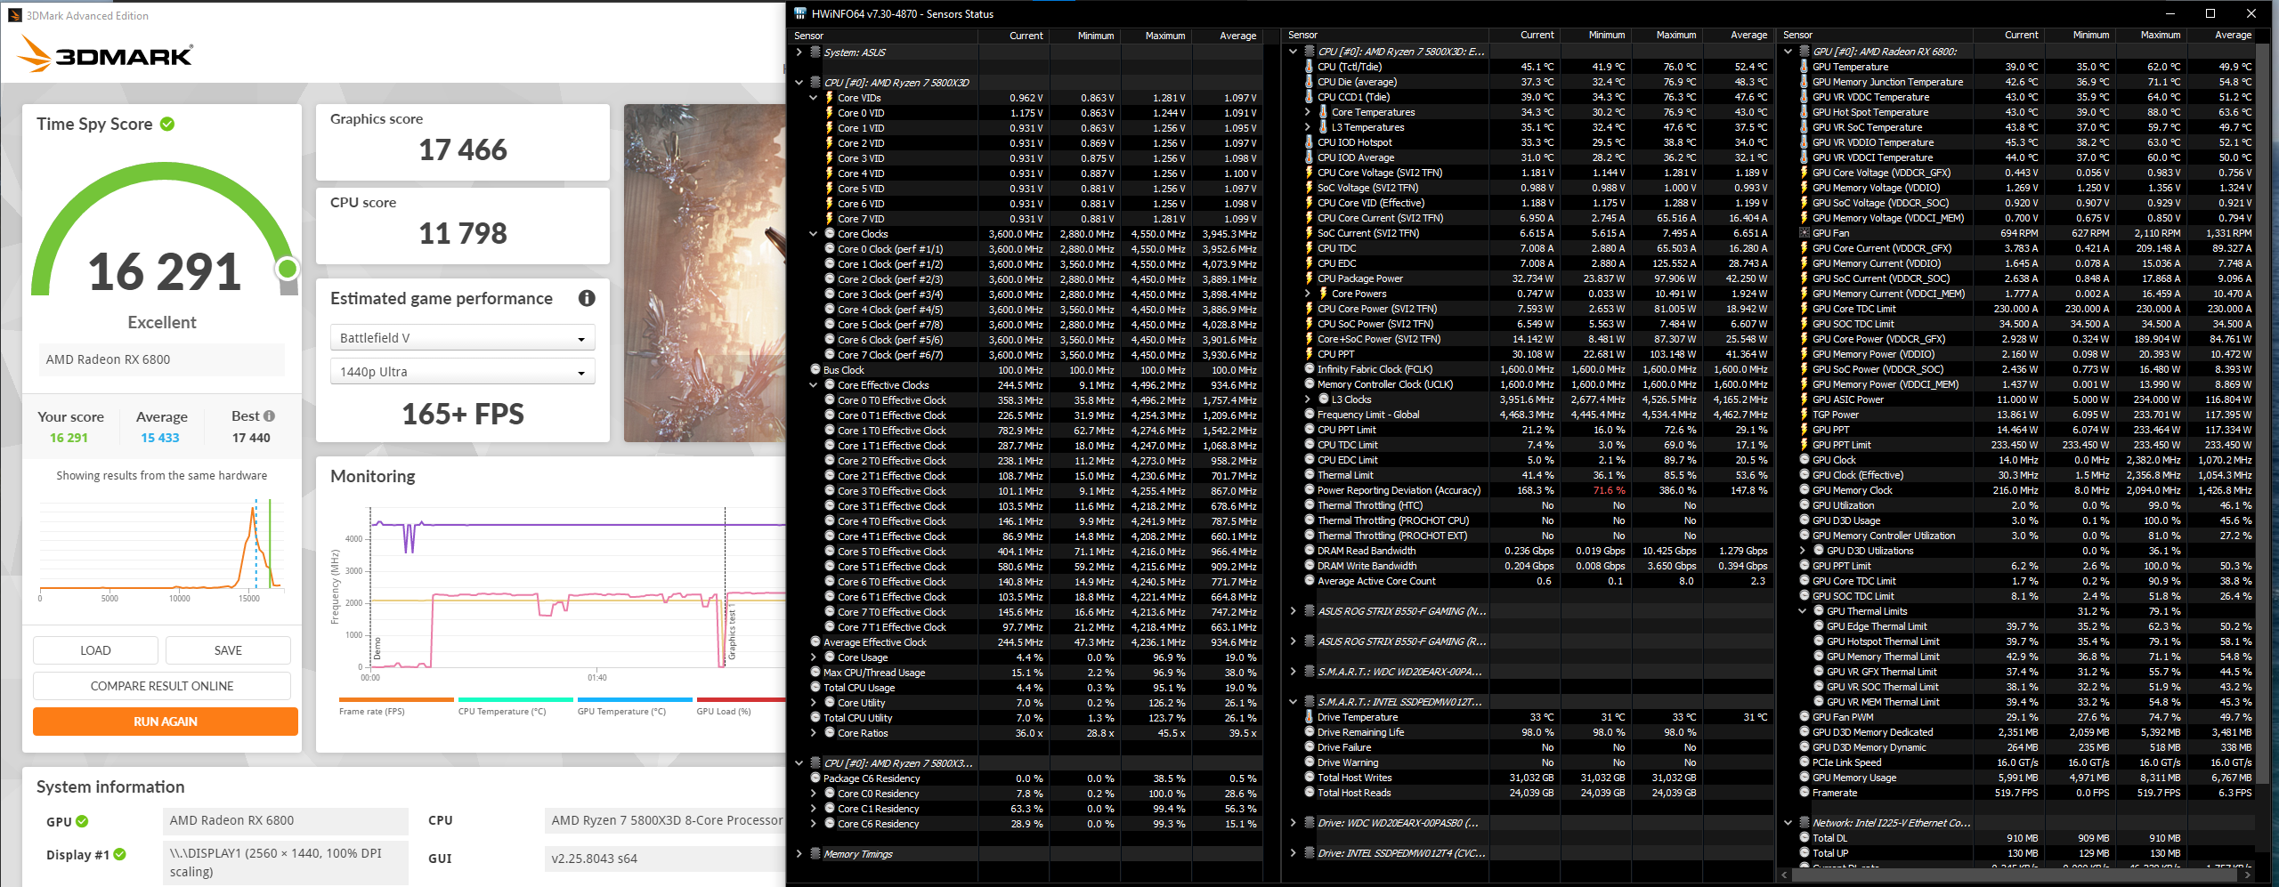Click the fan icon on GPU Fan row
Screen dimensions: 2279x887
coord(1804,233)
